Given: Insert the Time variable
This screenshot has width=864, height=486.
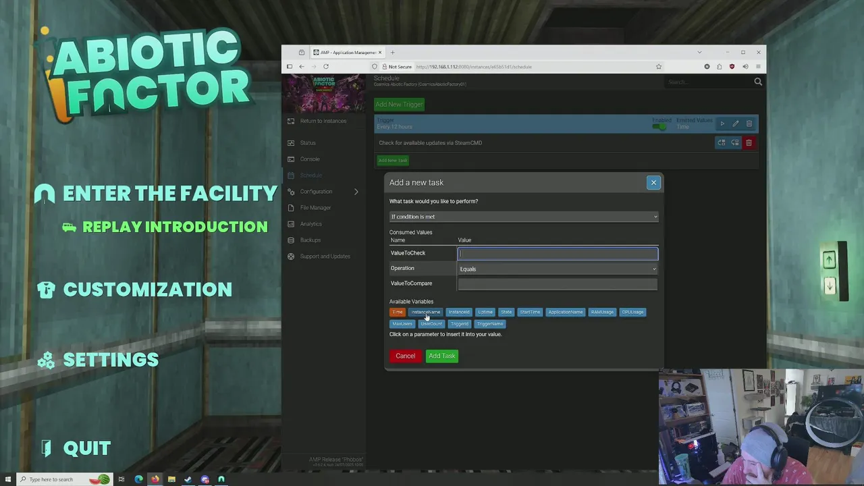Looking at the screenshot, I should (398, 312).
